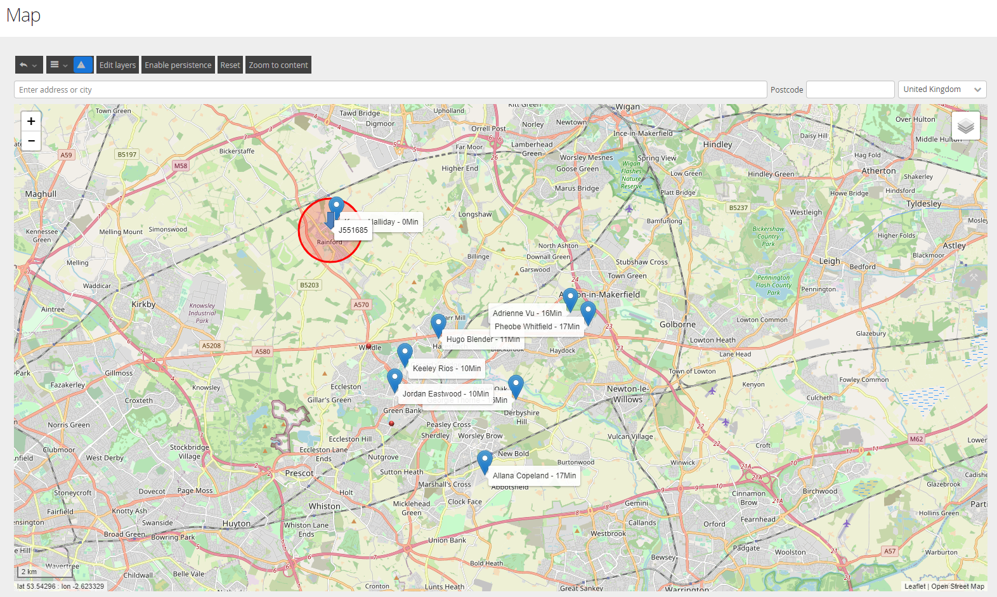The width and height of the screenshot is (997, 597).
Task: Open the Leaflet attribution link
Action: (915, 586)
